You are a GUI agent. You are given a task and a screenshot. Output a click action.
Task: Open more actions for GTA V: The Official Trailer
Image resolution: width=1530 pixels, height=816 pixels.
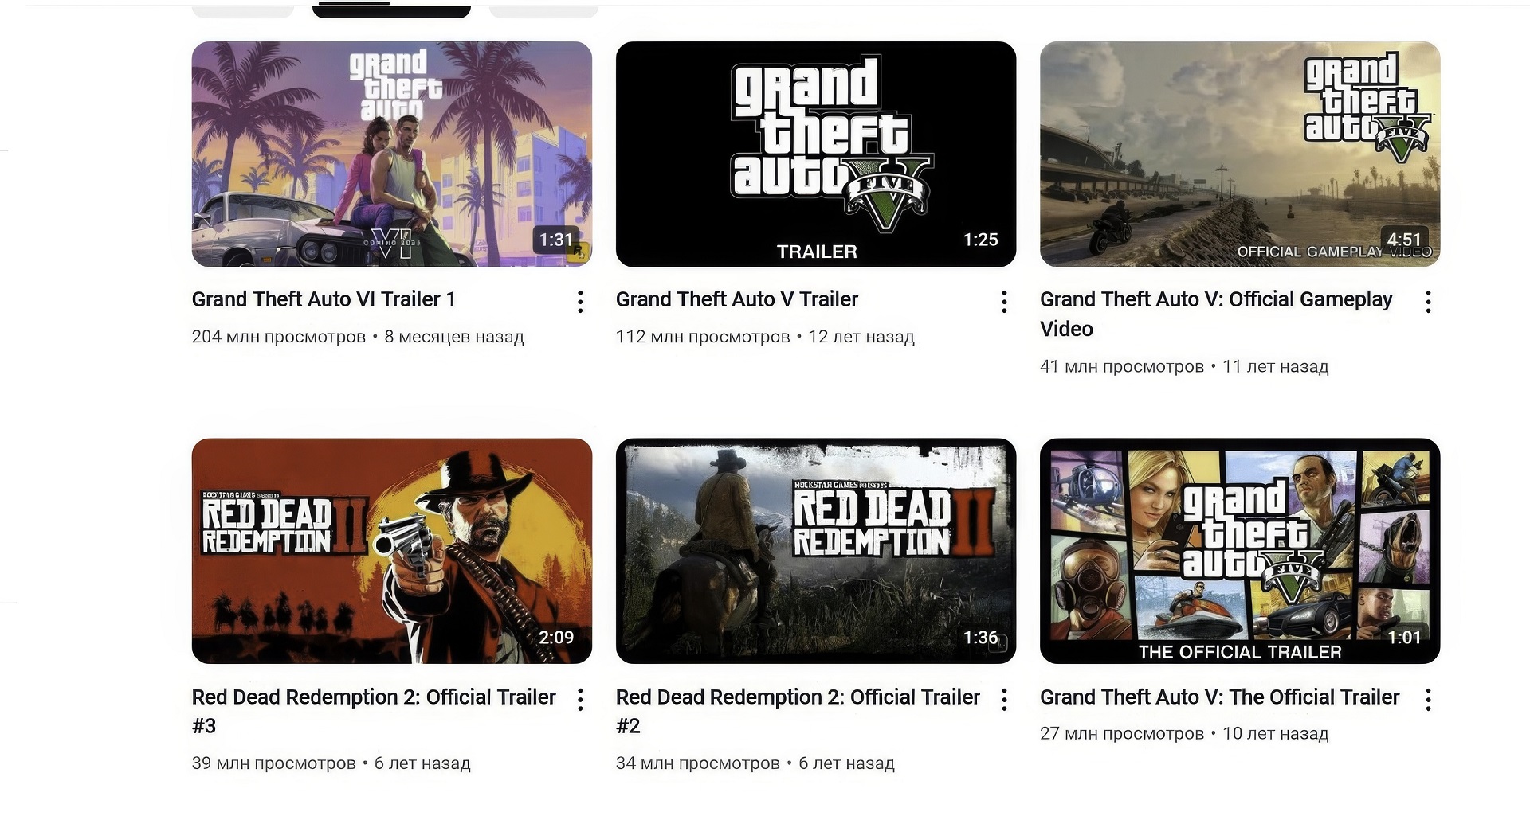1428,700
